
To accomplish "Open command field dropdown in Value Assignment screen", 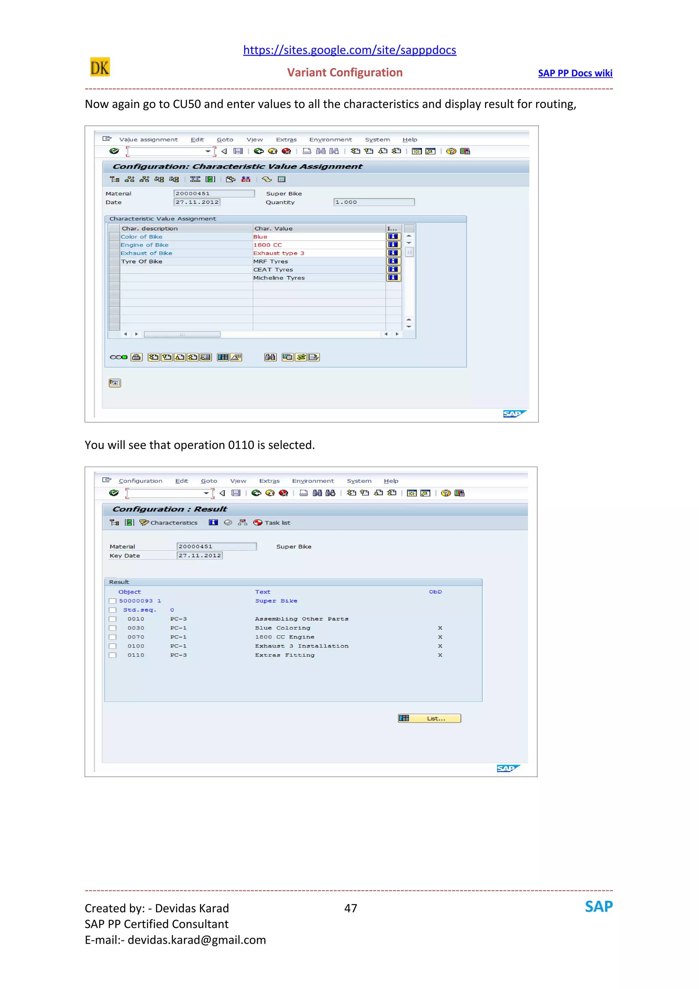I will (x=208, y=151).
